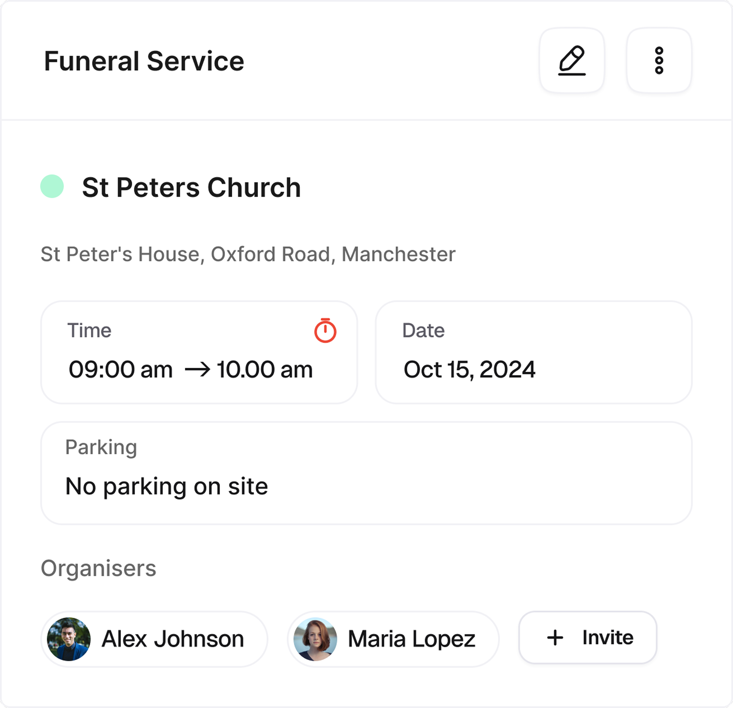733x708 pixels.
Task: Click the Date field label
Action: coord(423,331)
